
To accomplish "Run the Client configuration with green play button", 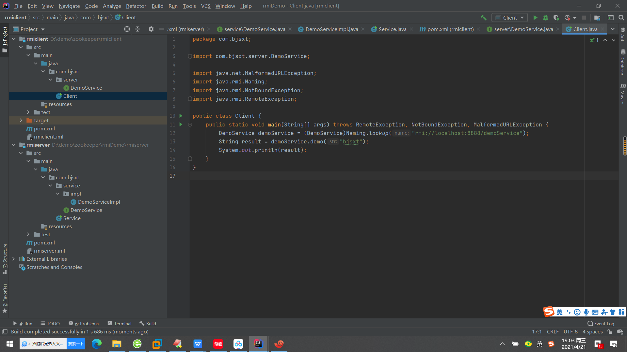I will pyautogui.click(x=535, y=18).
